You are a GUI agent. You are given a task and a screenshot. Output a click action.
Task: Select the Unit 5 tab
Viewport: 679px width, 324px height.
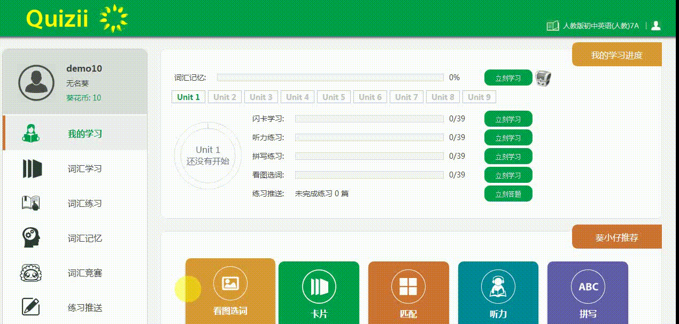tap(334, 97)
